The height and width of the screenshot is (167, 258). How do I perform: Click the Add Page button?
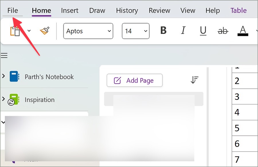tap(134, 80)
